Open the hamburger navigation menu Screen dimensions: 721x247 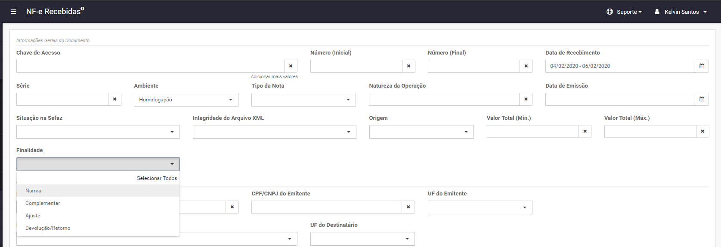13,12
